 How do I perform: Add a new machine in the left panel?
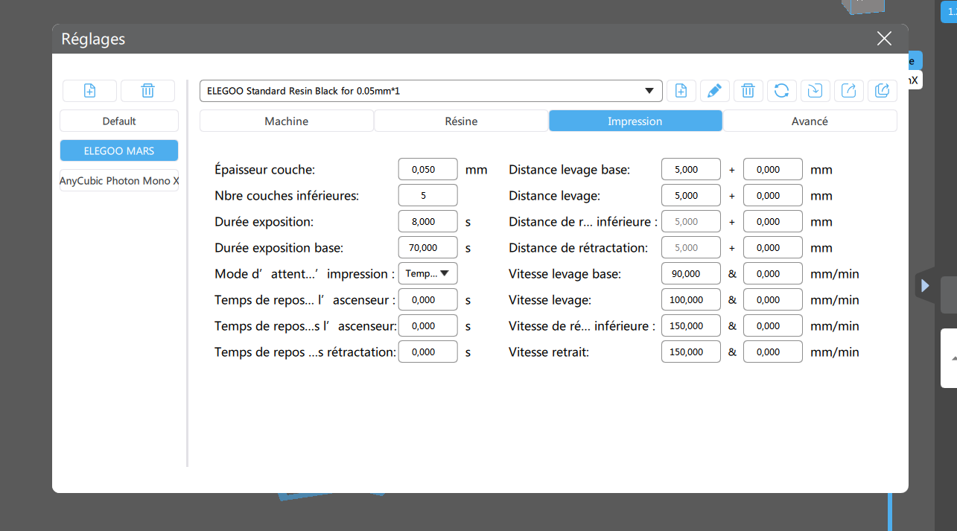(x=89, y=91)
